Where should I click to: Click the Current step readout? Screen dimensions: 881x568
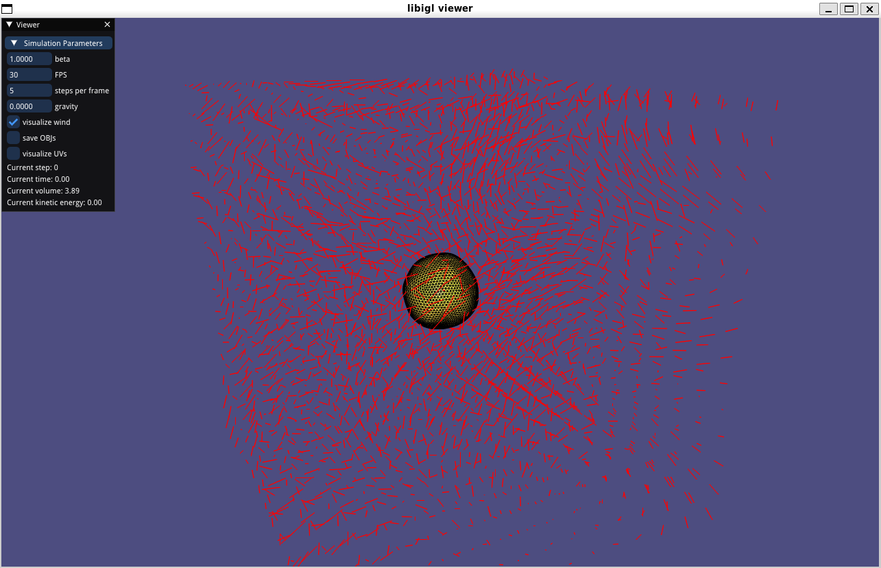(32, 167)
